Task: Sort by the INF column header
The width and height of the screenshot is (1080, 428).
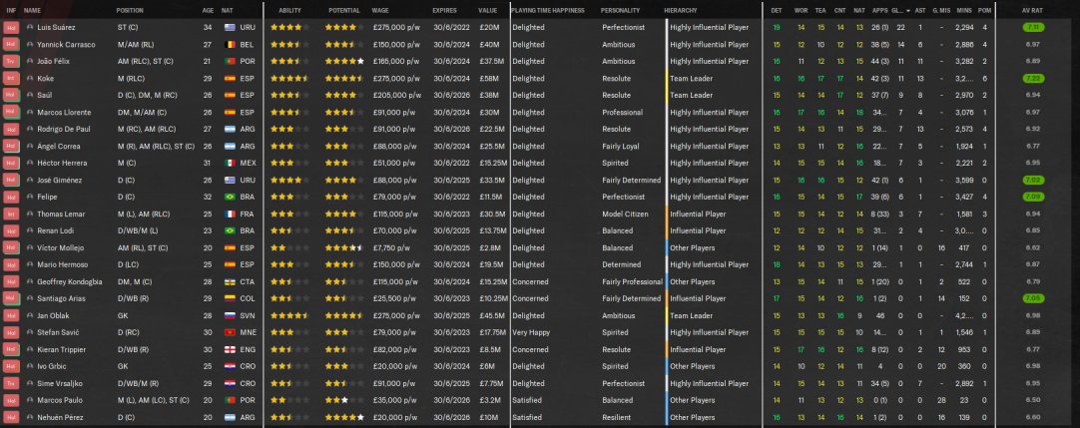Action: click(11, 11)
